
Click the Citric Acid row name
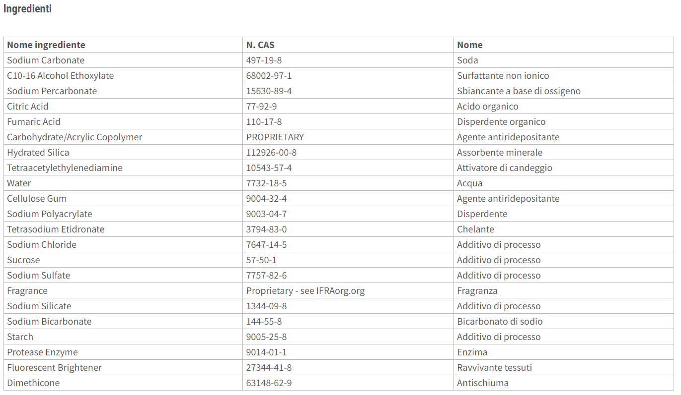coord(28,106)
